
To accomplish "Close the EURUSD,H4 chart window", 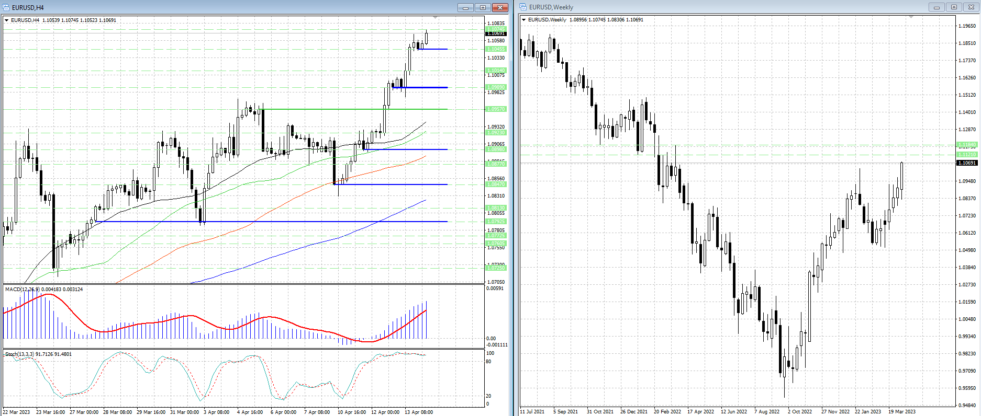I will (500, 7).
